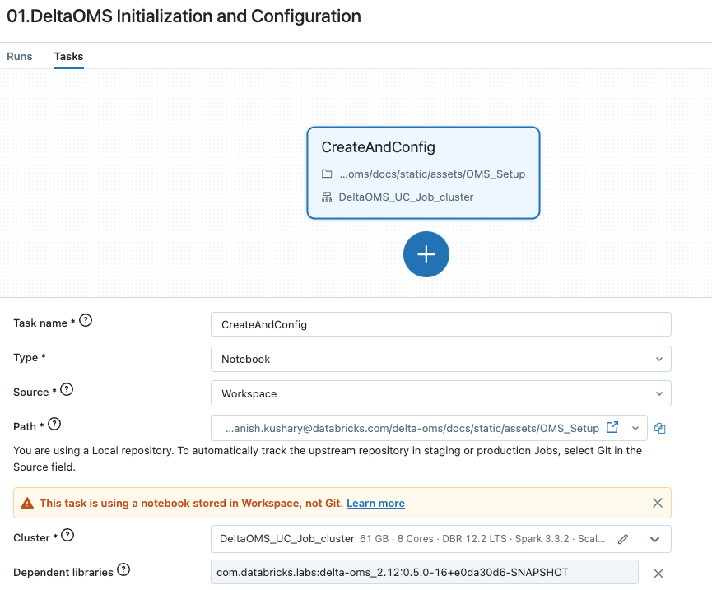Click the cluster icon beside DeltaOMS_UC_Job_cluster label
The image size is (712, 590).
point(325,197)
